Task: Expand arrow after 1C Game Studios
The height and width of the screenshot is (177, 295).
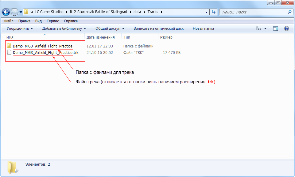Action: click(67, 12)
